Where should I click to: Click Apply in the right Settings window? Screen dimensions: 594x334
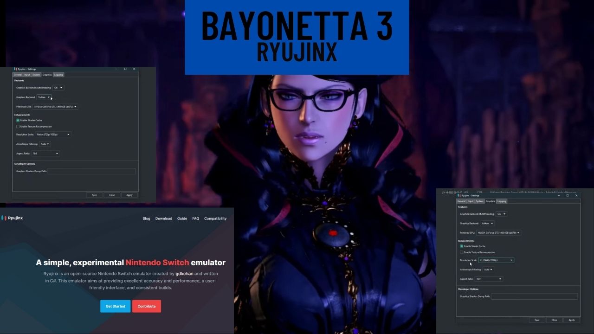tap(571, 320)
